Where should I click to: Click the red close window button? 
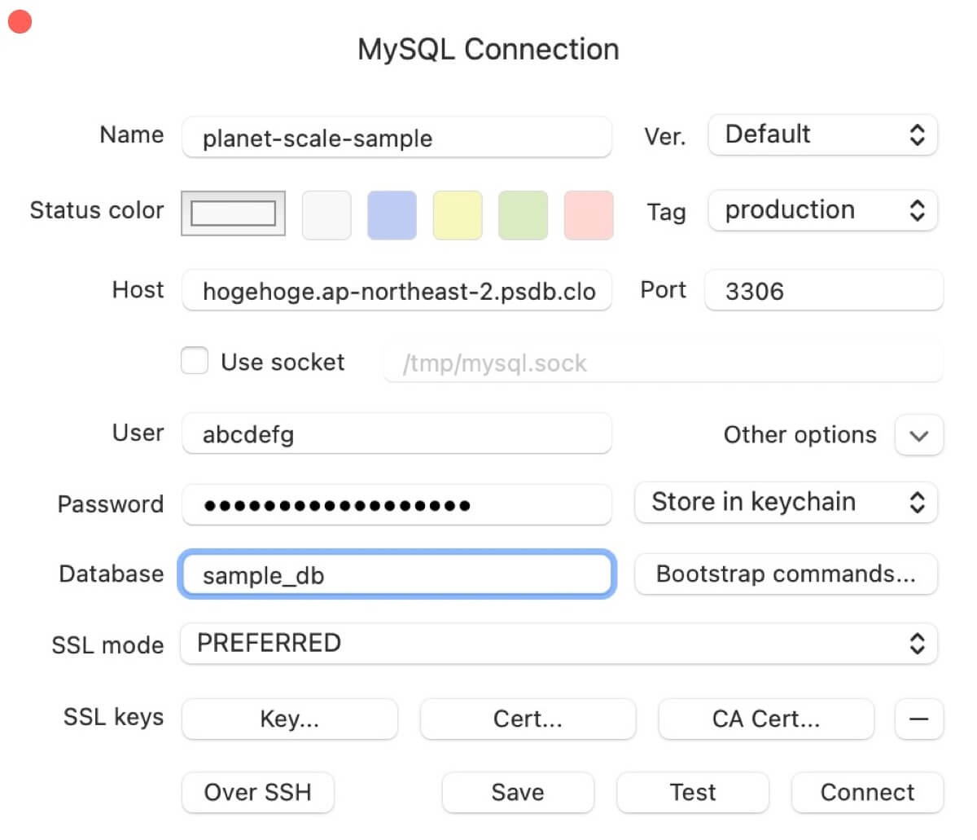point(20,22)
